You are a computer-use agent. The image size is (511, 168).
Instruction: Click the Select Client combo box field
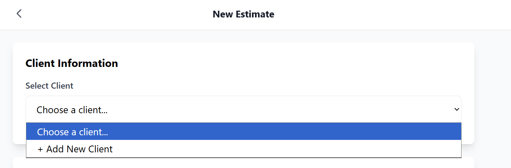[x=243, y=110]
